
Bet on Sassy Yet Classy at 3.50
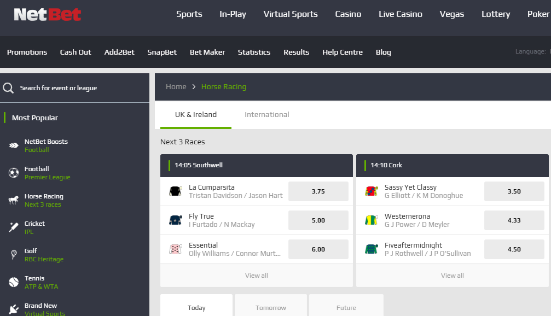tap(514, 191)
